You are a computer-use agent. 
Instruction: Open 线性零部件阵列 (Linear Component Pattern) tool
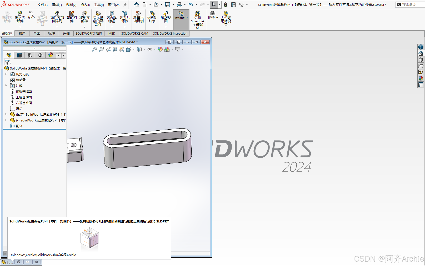click(57, 17)
